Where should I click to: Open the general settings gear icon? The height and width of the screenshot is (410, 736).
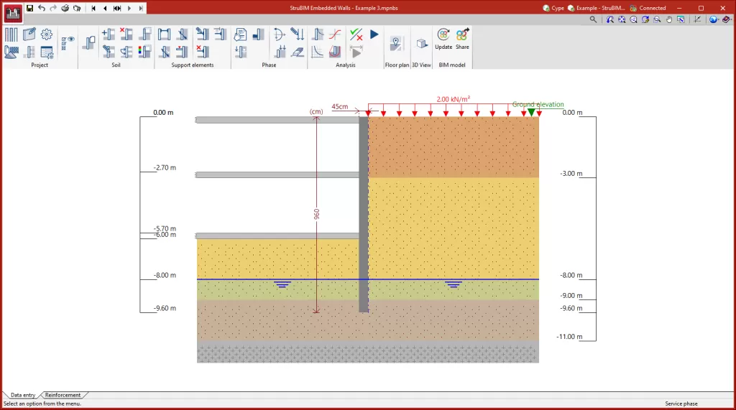click(x=47, y=34)
